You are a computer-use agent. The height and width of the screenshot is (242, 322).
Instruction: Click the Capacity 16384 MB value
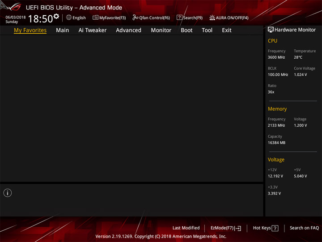[x=276, y=143]
